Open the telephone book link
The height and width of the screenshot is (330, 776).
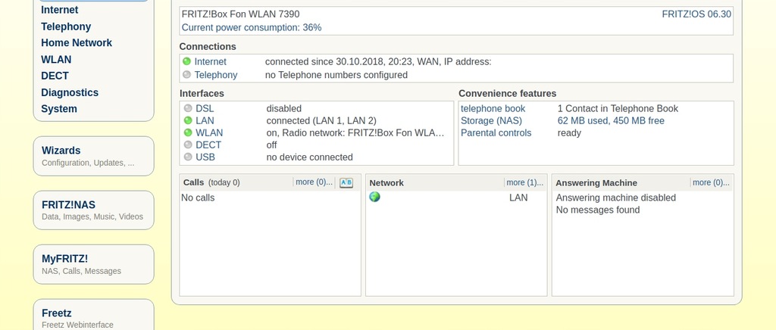click(x=493, y=109)
